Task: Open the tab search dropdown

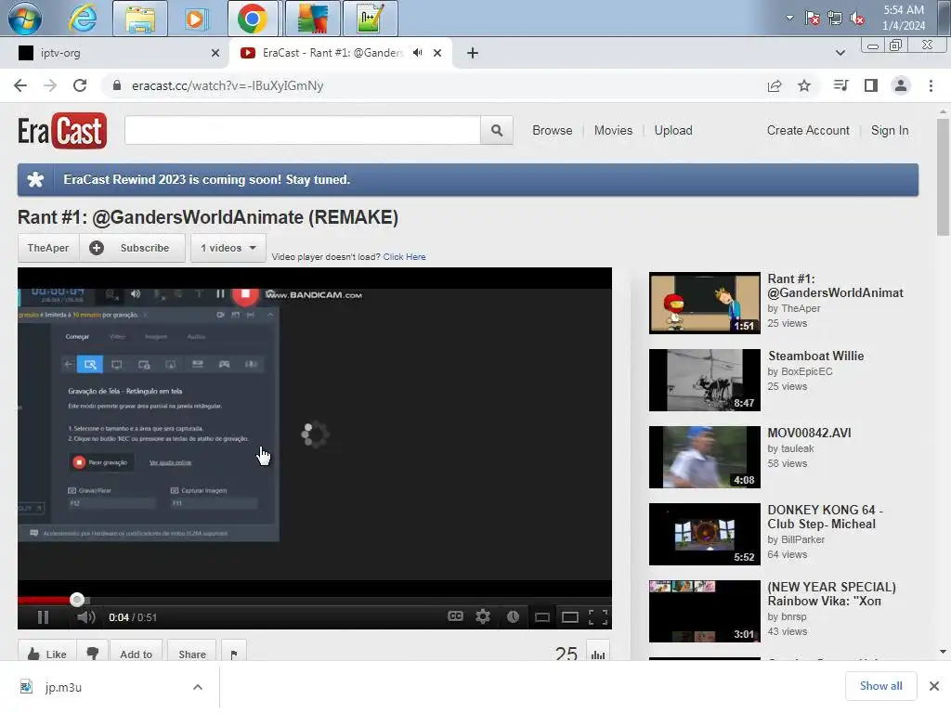Action: pyautogui.click(x=840, y=53)
